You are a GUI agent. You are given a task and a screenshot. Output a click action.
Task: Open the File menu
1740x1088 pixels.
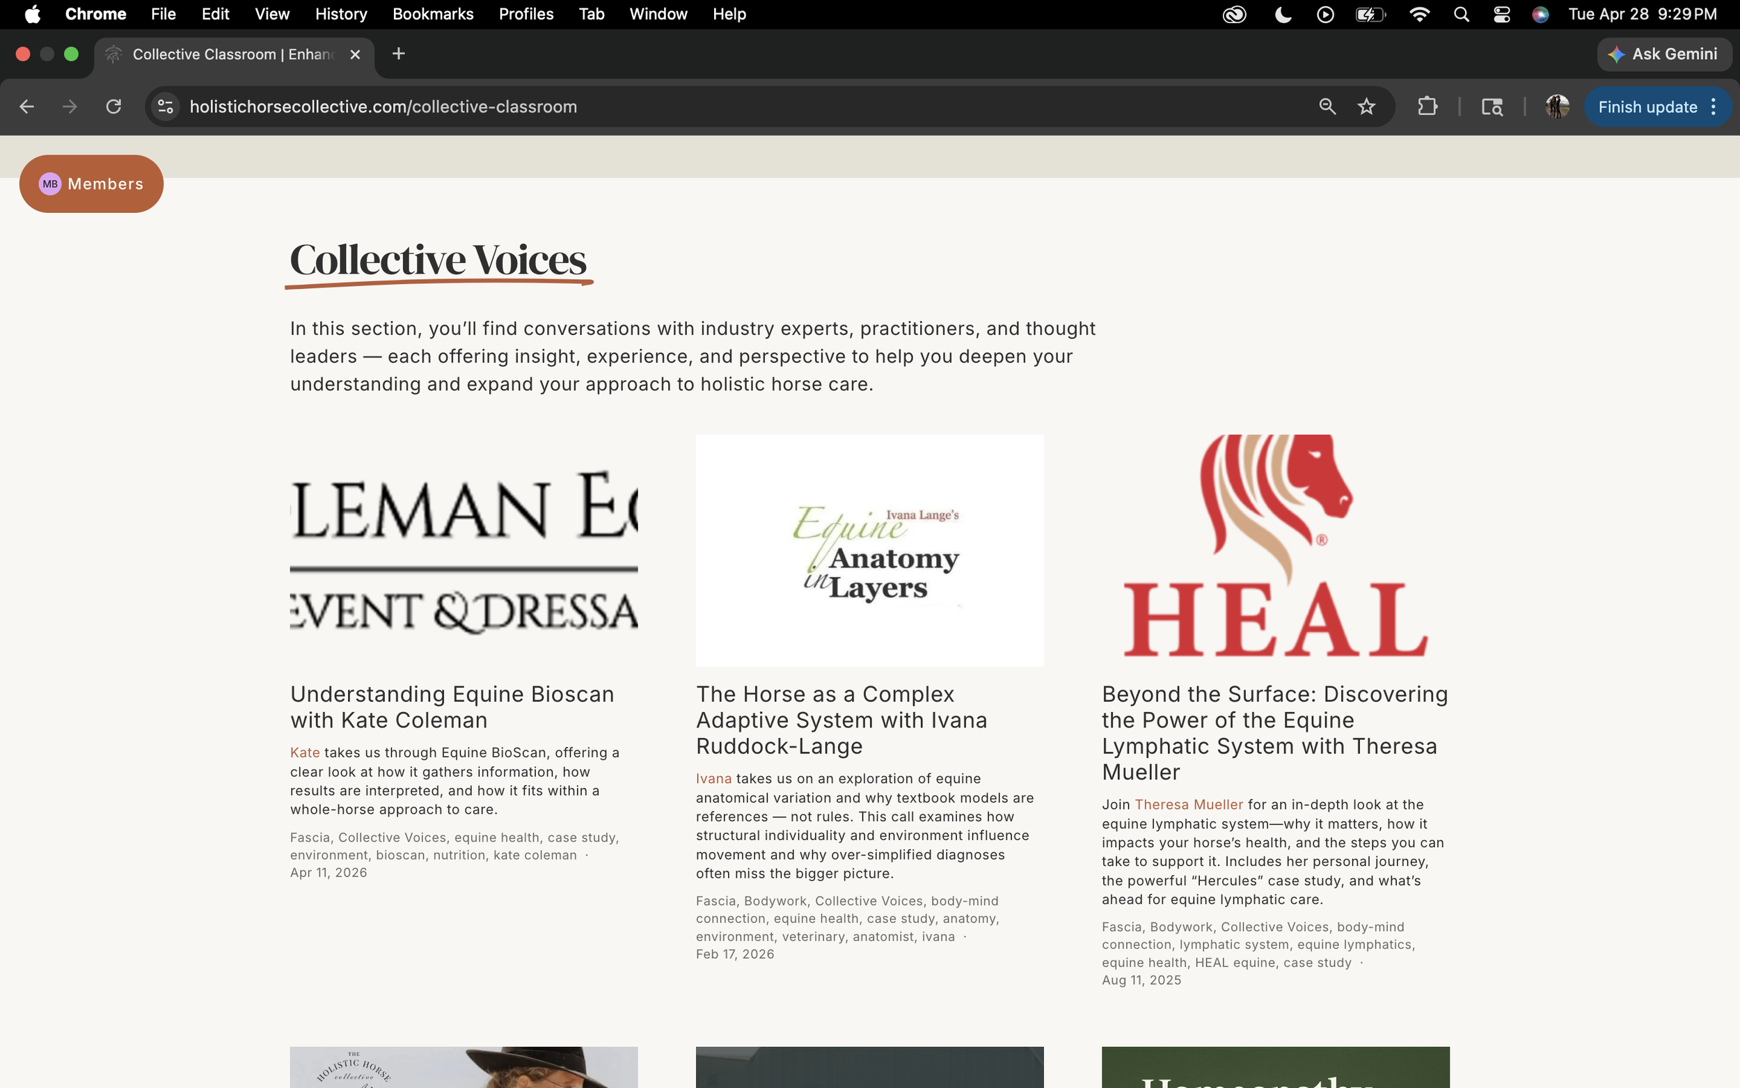point(164,15)
